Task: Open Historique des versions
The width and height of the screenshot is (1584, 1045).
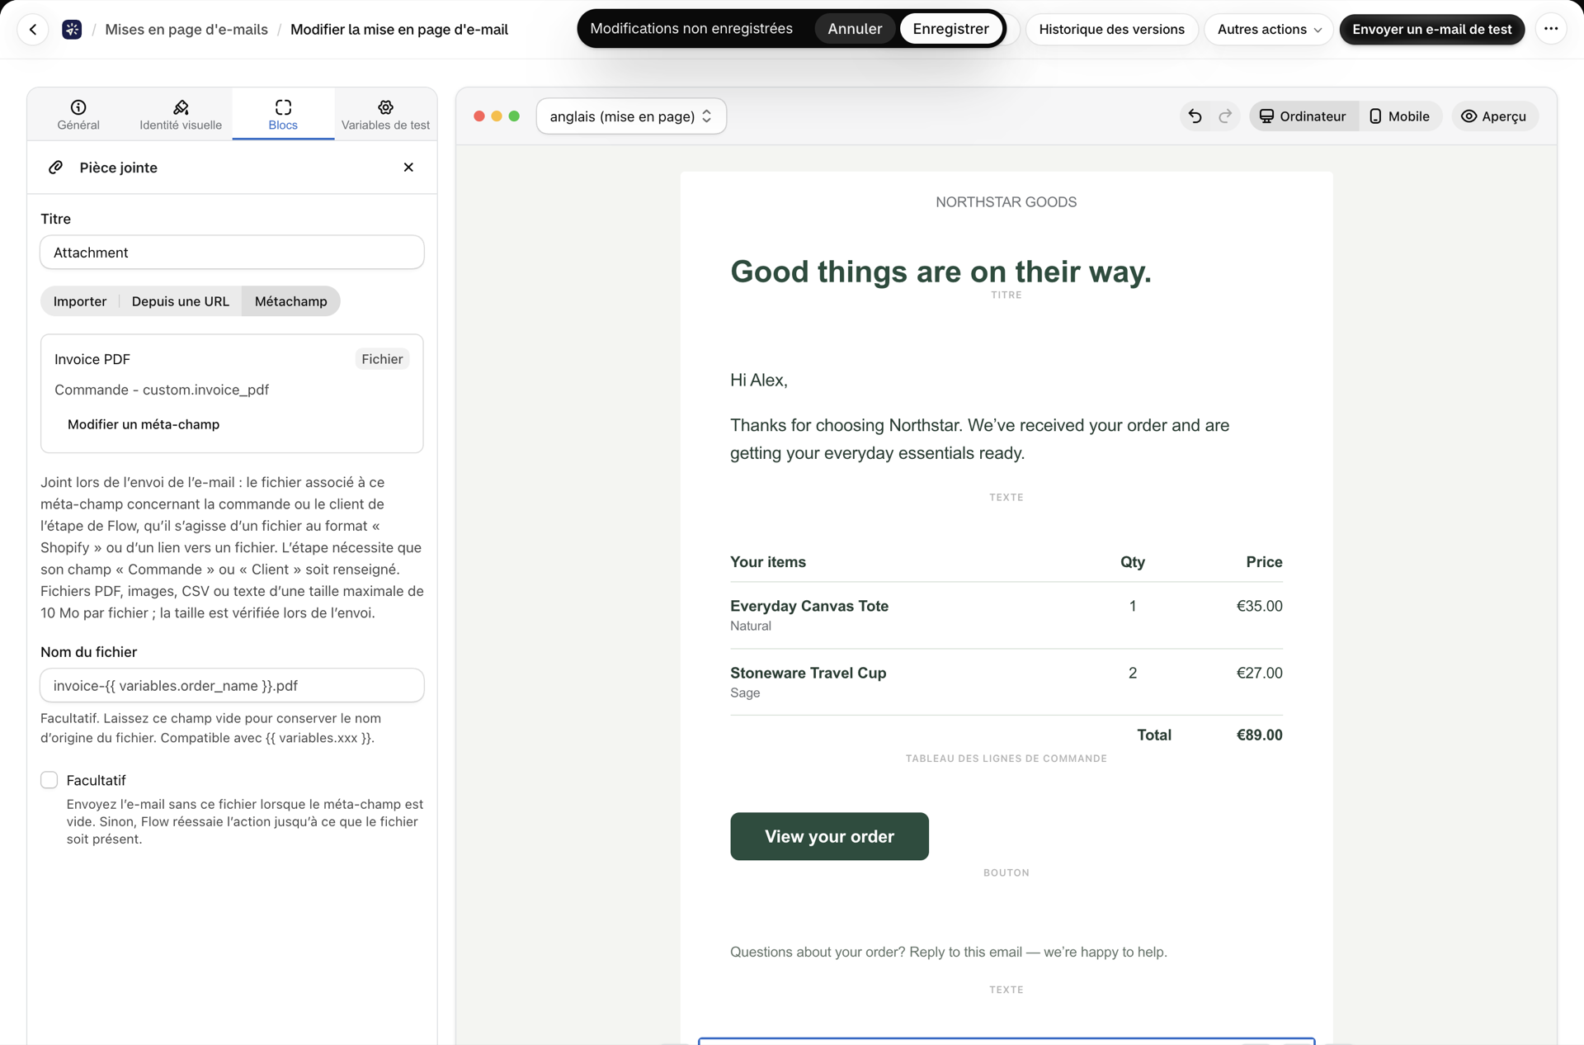Action: tap(1111, 30)
